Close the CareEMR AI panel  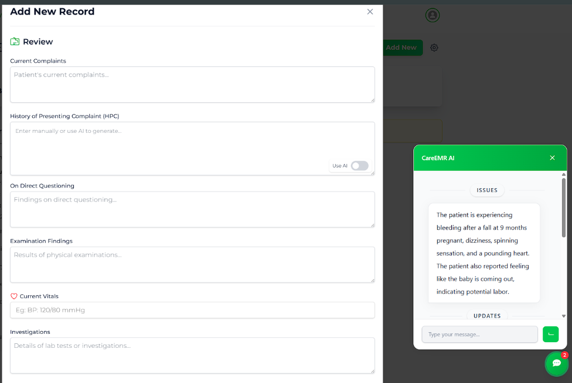pyautogui.click(x=552, y=158)
